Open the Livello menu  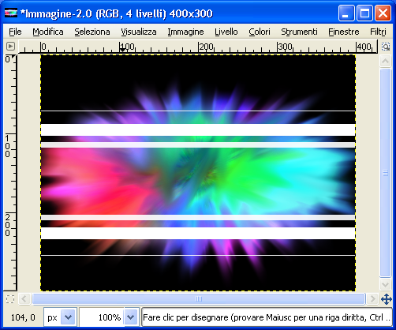[x=226, y=32]
